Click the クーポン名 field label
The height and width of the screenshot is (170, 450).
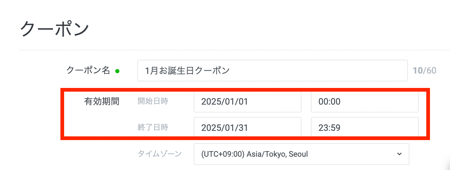click(88, 71)
